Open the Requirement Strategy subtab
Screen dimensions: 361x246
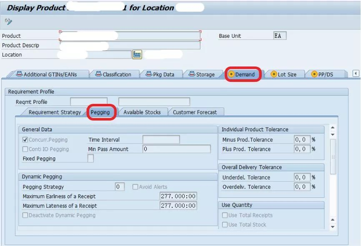(55, 112)
